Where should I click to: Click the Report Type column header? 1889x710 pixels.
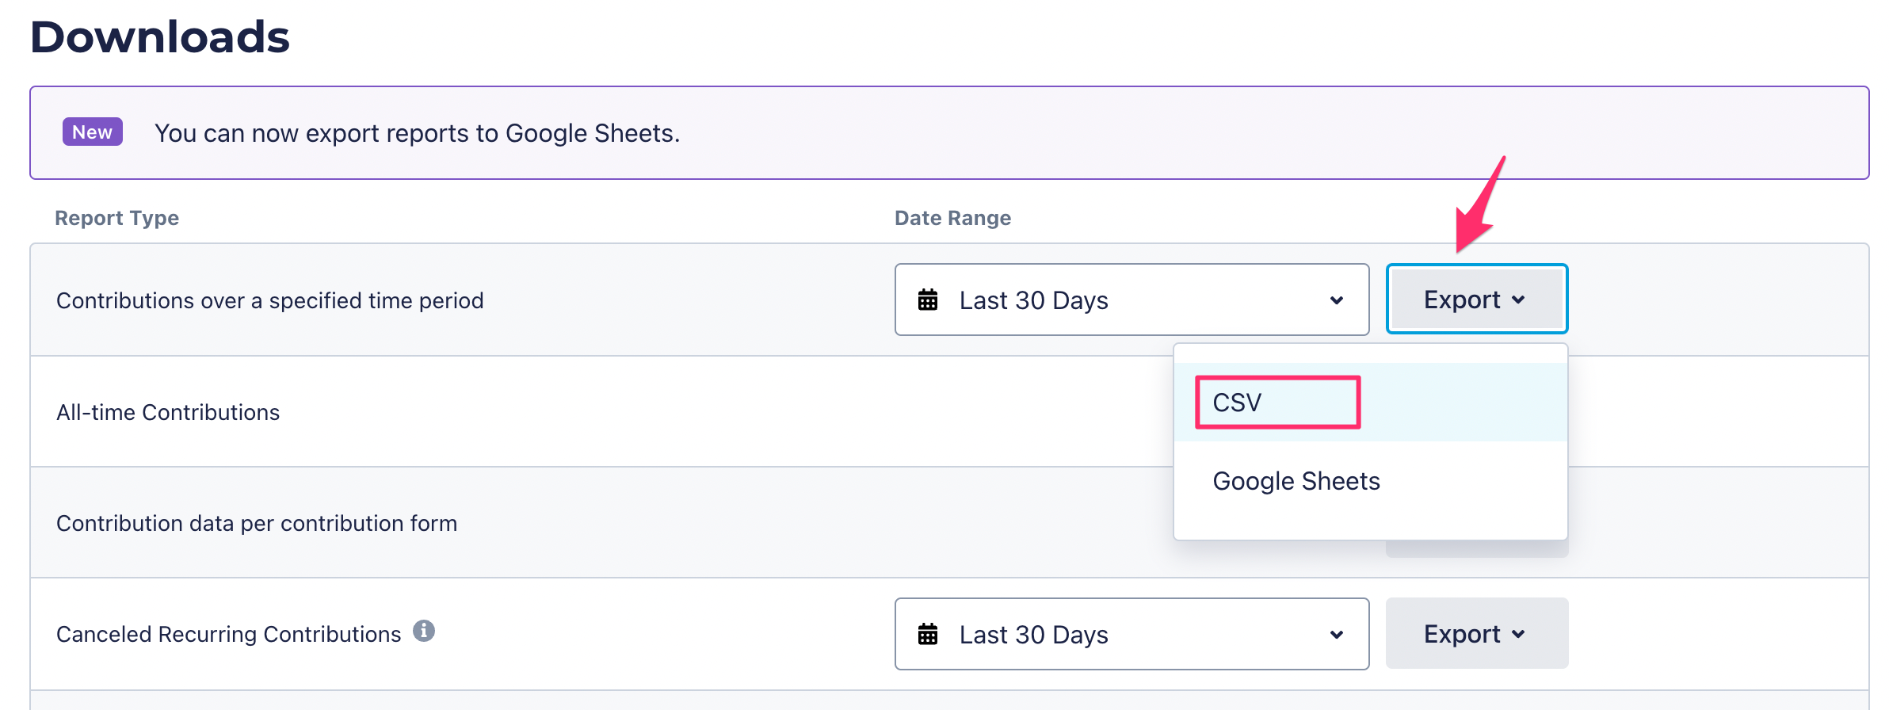116,218
